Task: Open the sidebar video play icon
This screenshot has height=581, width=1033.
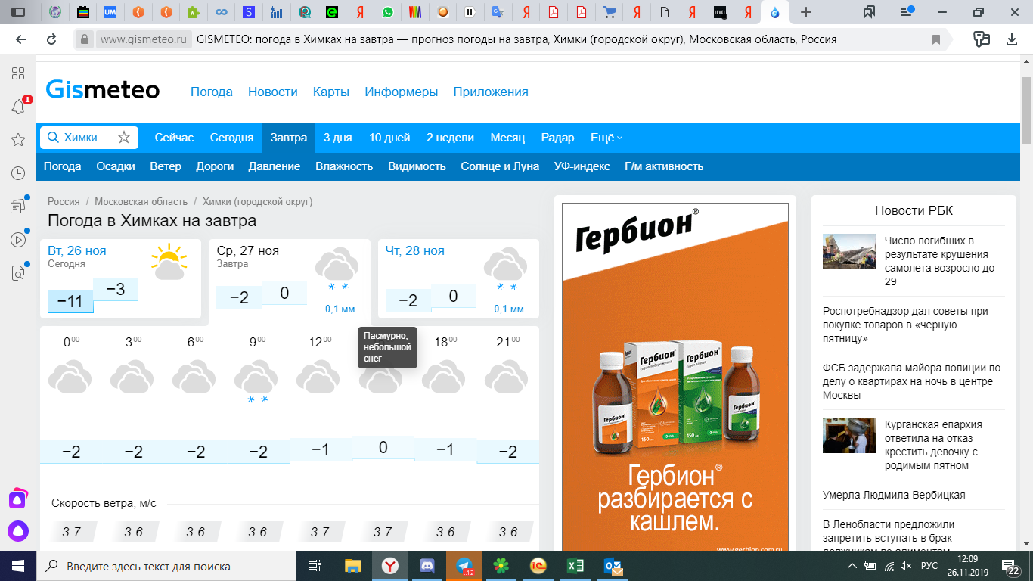Action: pos(18,240)
